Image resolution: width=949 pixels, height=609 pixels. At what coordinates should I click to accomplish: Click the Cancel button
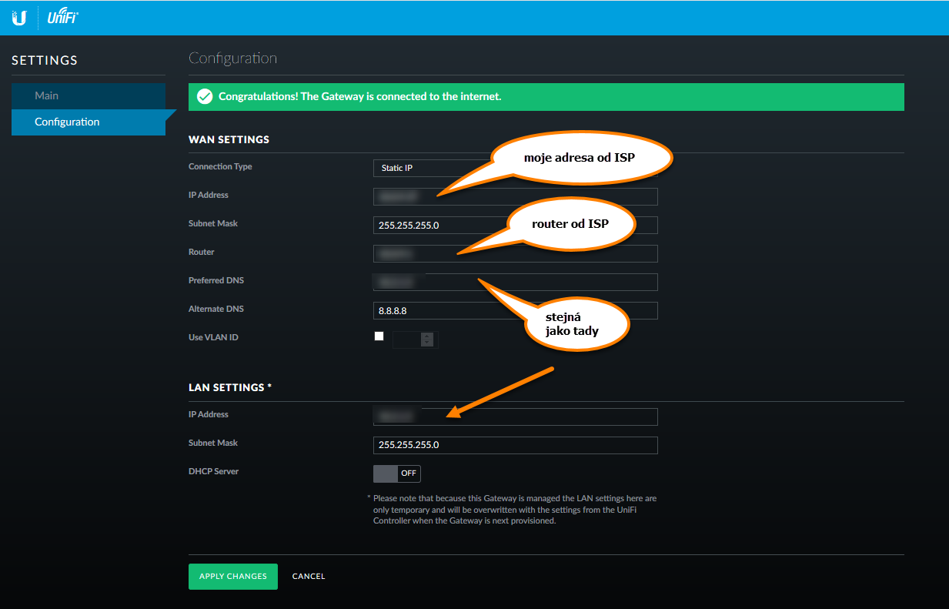point(309,576)
